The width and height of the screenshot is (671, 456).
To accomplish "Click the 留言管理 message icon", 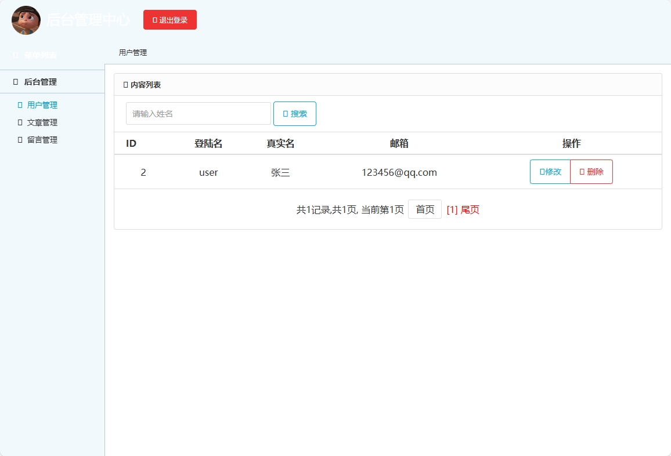I will point(20,140).
